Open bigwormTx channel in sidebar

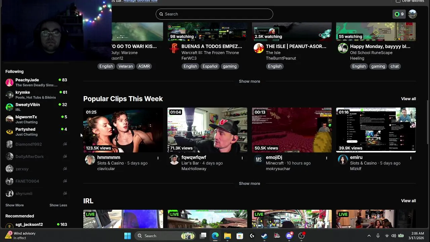pyautogui.click(x=36, y=119)
